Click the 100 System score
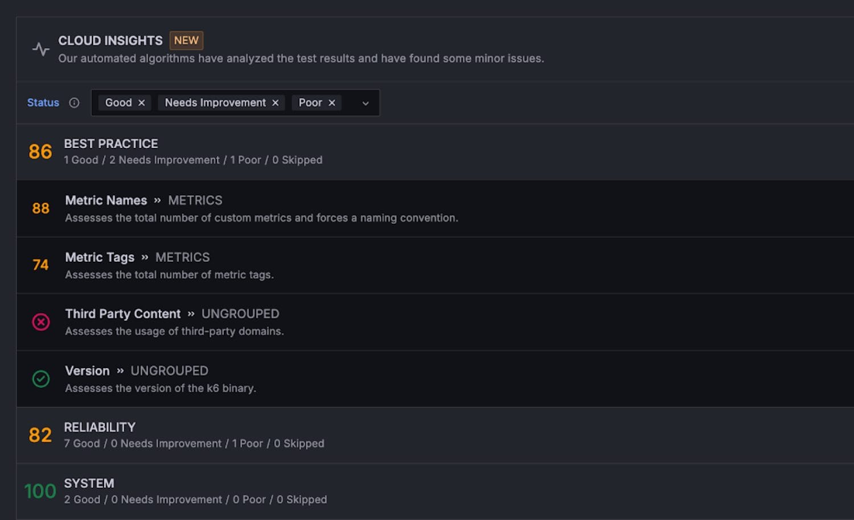 [40, 491]
